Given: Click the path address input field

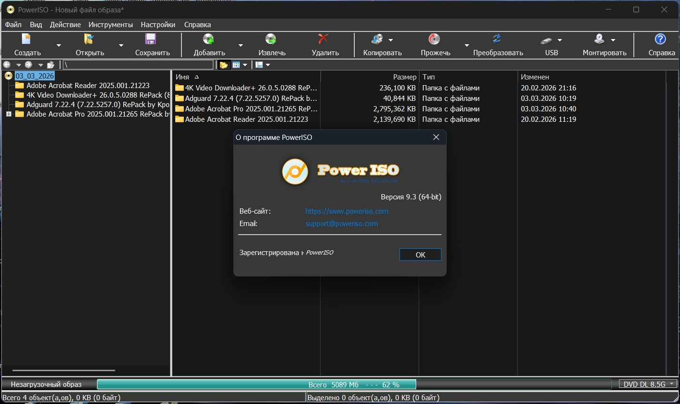Looking at the screenshot, I should point(138,65).
